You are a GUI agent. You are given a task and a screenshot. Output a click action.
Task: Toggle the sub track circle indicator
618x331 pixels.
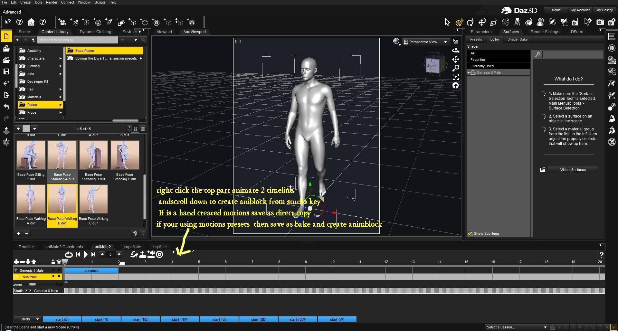tap(16, 277)
